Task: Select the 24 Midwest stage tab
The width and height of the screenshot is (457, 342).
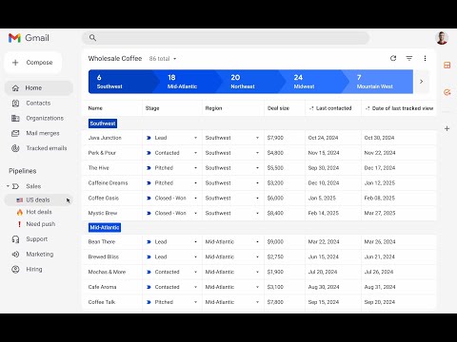Action: (313, 82)
